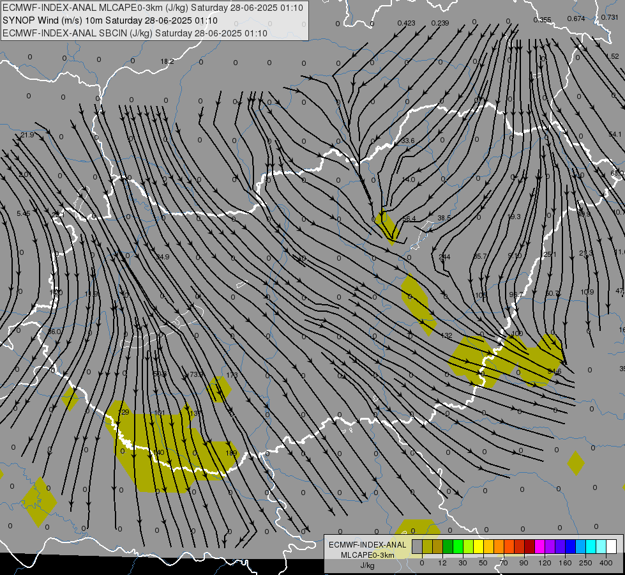Select the magenta legend swatch
The width and height of the screenshot is (625, 575).
pyautogui.click(x=539, y=547)
